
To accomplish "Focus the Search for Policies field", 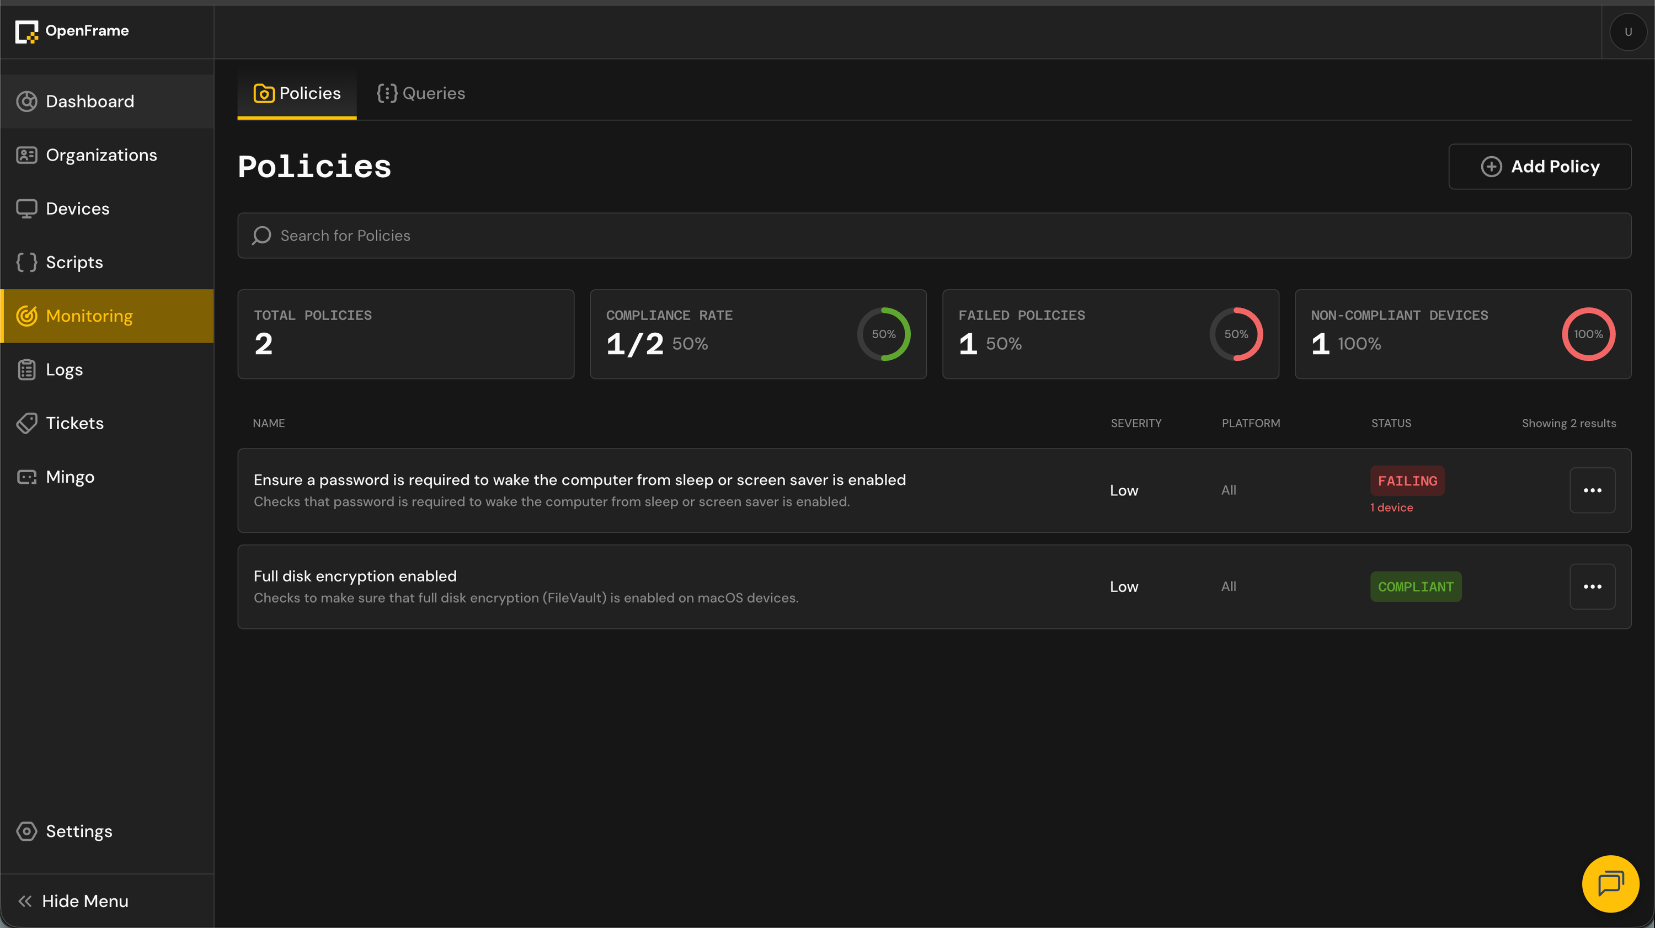I will coord(934,236).
